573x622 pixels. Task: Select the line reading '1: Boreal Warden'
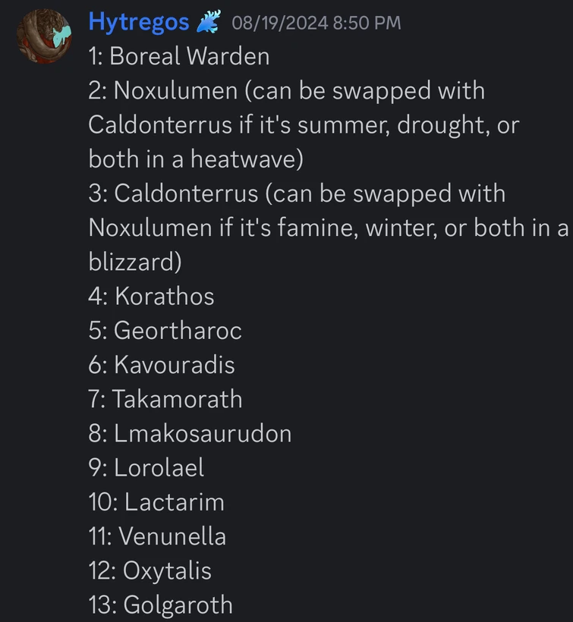(x=178, y=56)
